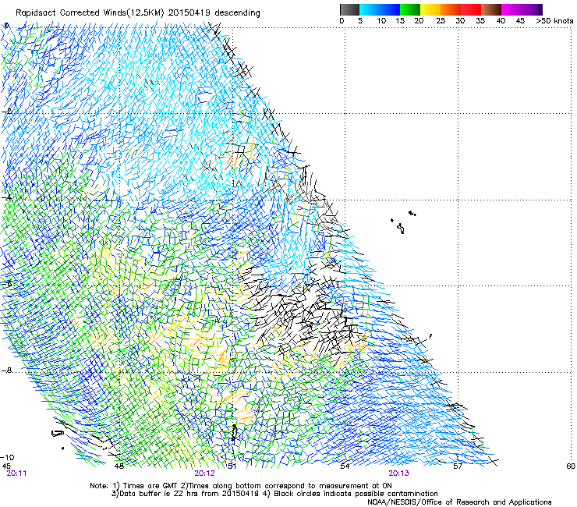This screenshot has height=507, width=577.
Task: Click the red 30-35 knots legend block
Action: (471, 9)
